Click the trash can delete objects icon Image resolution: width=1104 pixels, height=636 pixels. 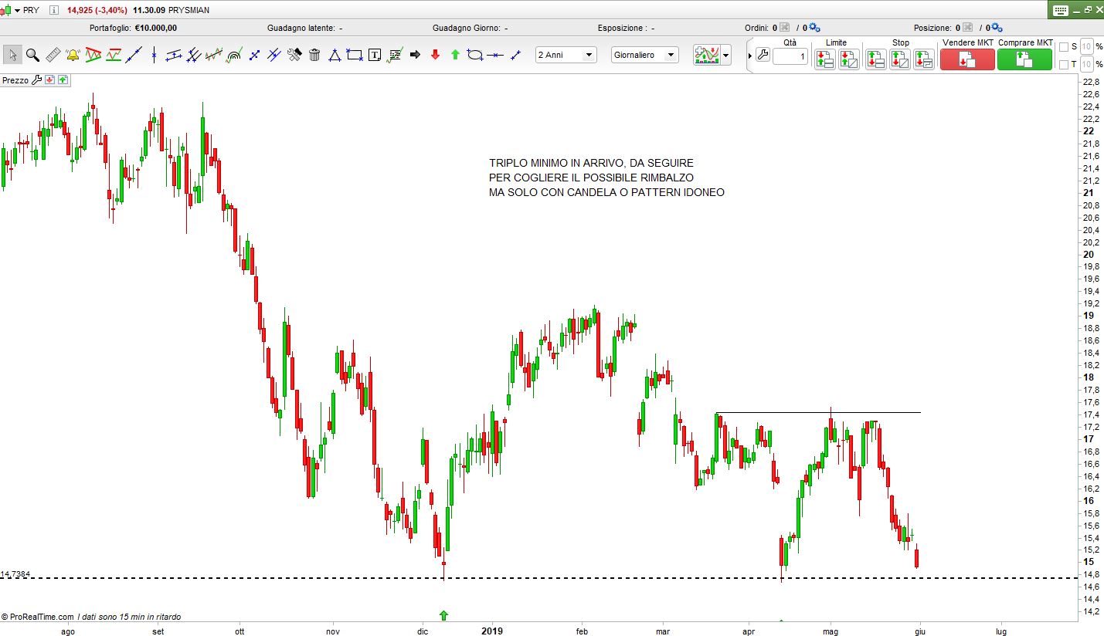pos(314,55)
